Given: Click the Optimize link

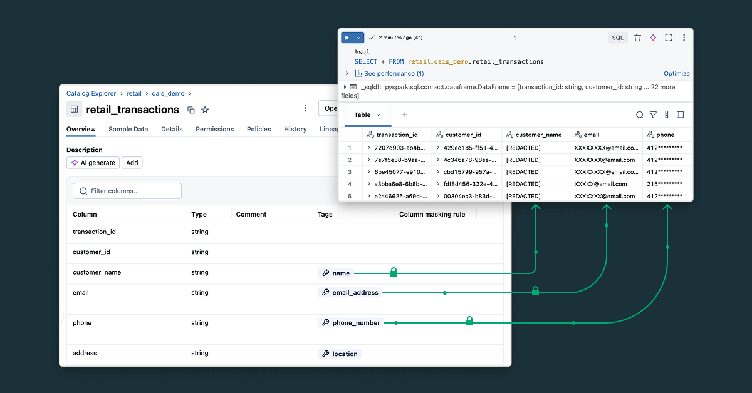Looking at the screenshot, I should click(x=676, y=73).
